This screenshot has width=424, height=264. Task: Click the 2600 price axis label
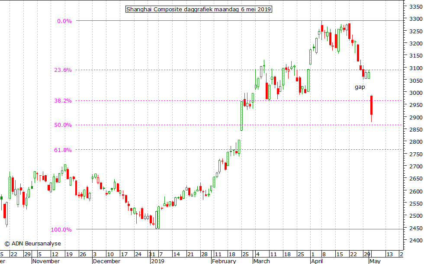coord(416,191)
